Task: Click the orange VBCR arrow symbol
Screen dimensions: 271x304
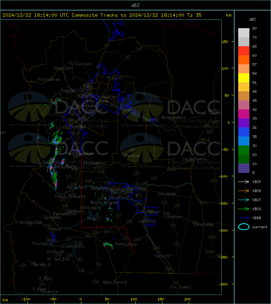Action: point(244,191)
